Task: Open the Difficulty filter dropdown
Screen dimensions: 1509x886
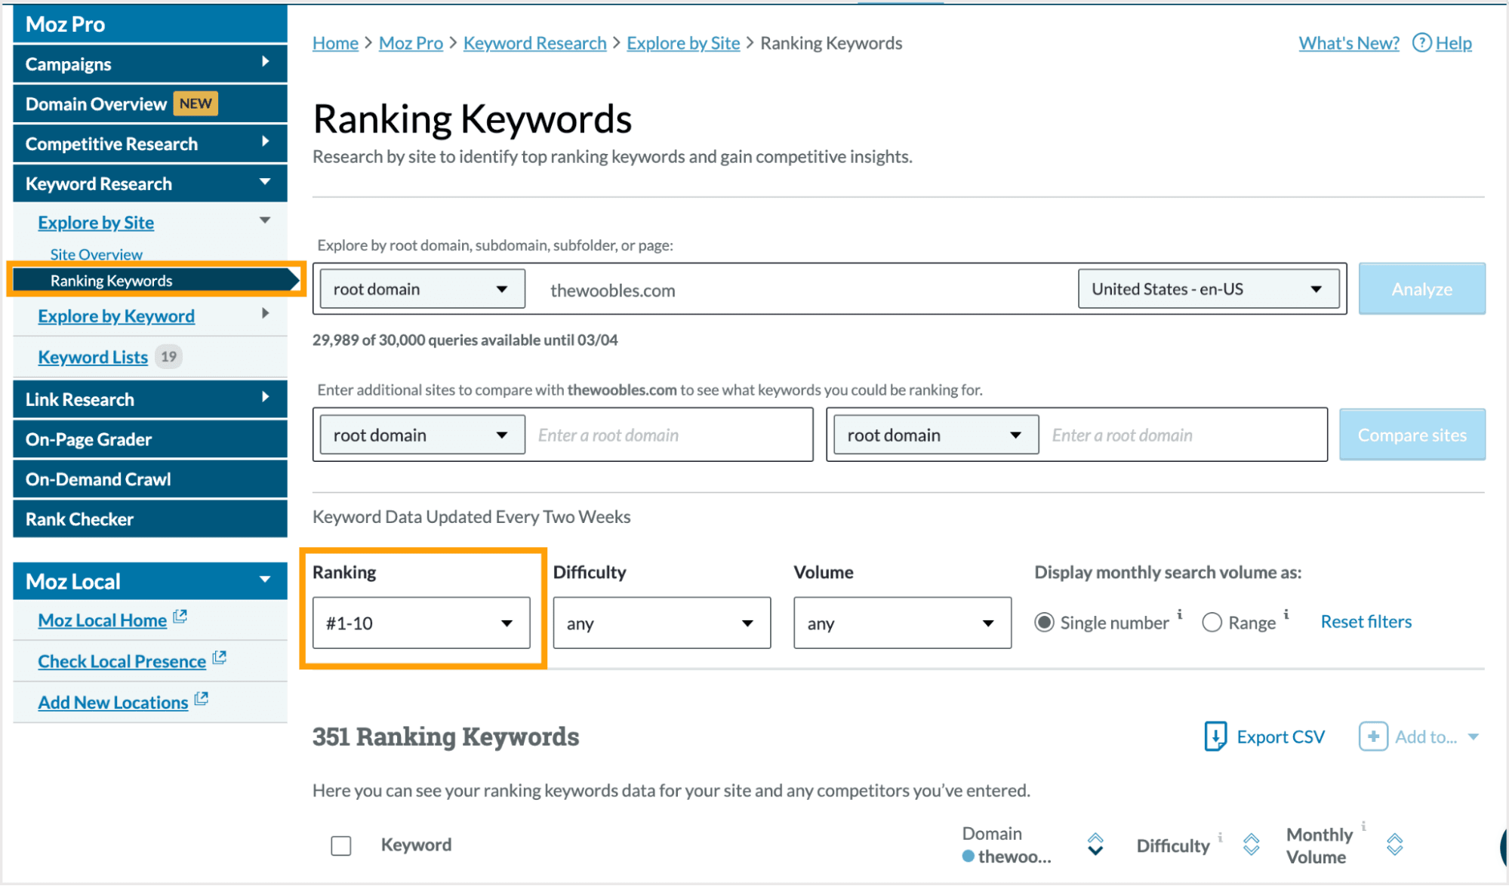Action: [x=661, y=623]
